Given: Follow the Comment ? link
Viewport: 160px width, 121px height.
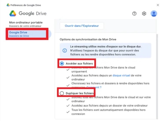Looking at the screenshot, I should click(94, 87).
